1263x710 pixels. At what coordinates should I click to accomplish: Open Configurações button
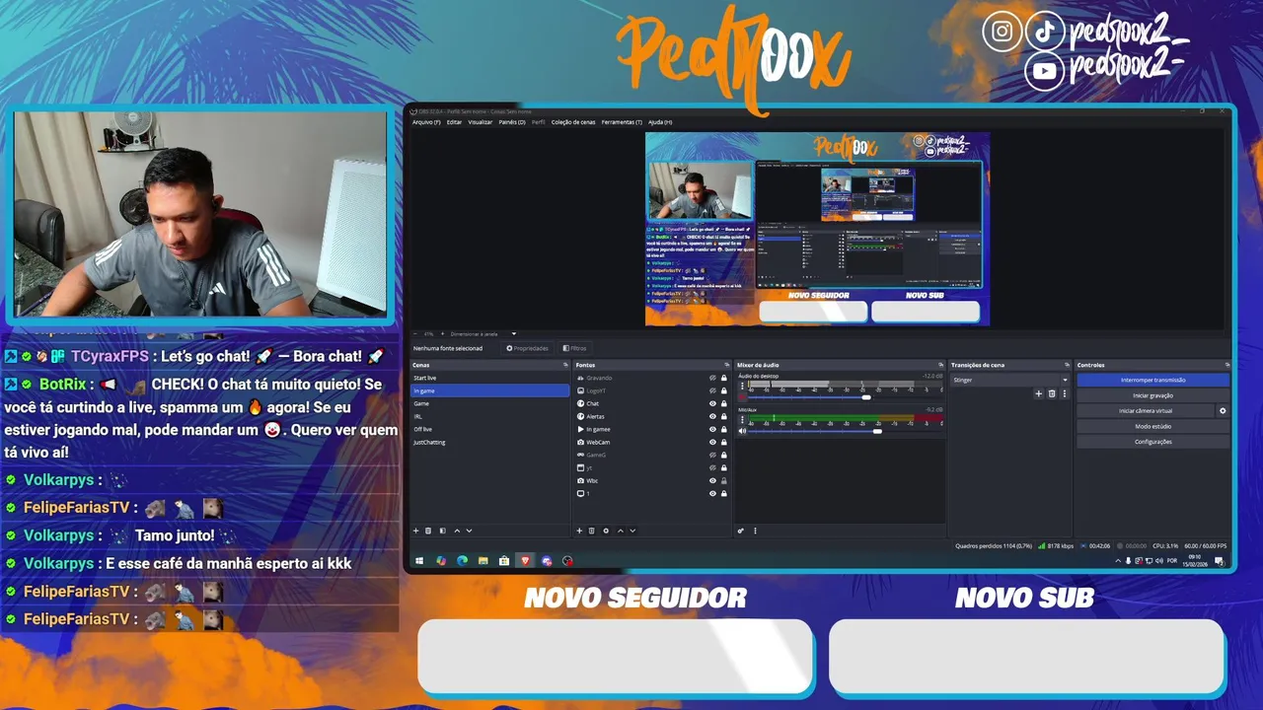click(x=1152, y=442)
